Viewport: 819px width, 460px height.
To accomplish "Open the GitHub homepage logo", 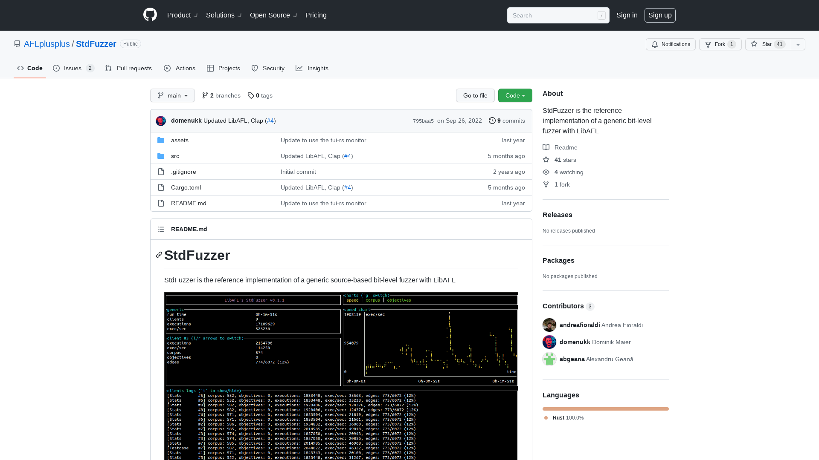I will pyautogui.click(x=150, y=15).
